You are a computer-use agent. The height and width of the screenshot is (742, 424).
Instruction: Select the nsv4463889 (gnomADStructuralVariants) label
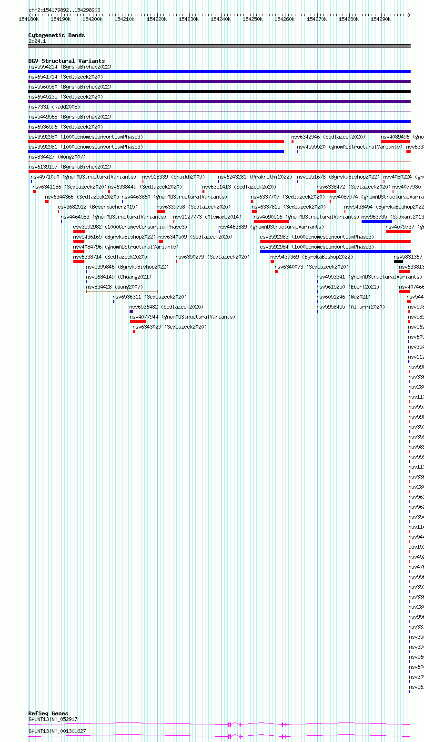[x=271, y=227]
